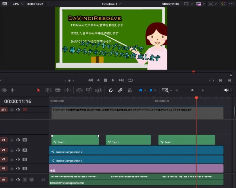Play timeline in reverse

98,80
